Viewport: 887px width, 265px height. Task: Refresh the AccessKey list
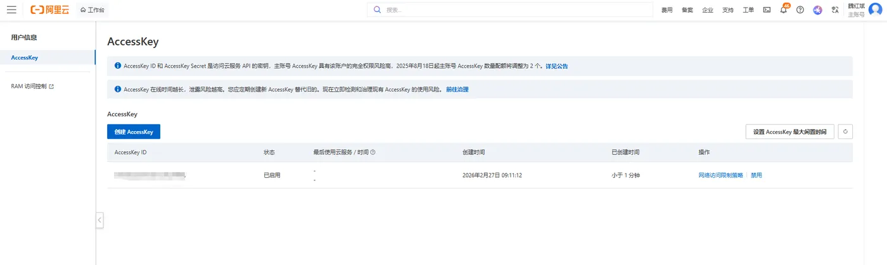(845, 132)
